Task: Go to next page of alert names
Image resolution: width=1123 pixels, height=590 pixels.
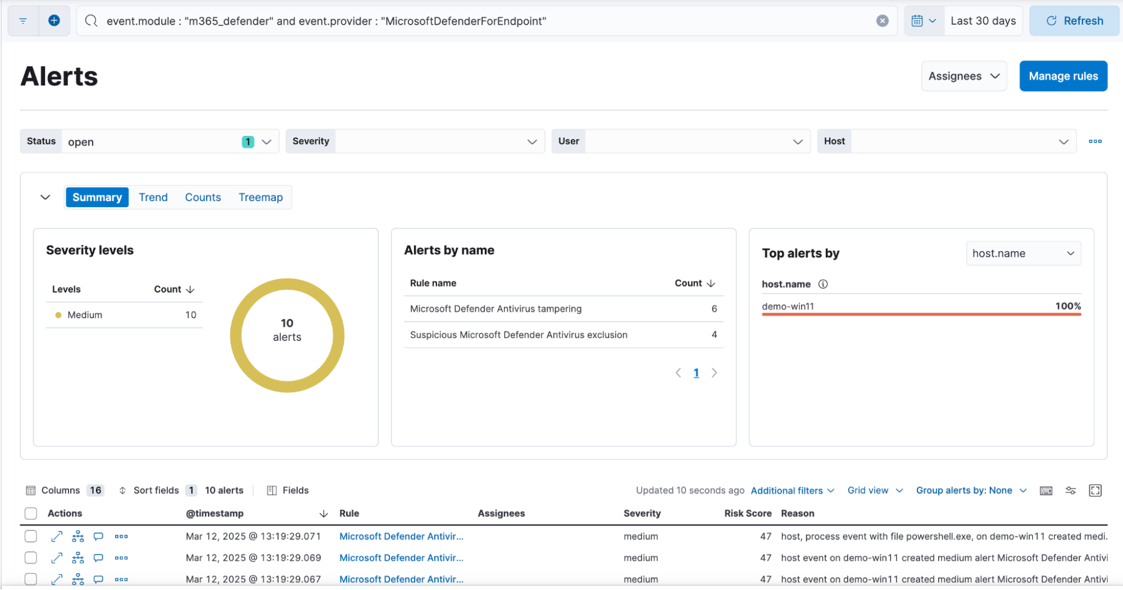Action: coord(714,373)
